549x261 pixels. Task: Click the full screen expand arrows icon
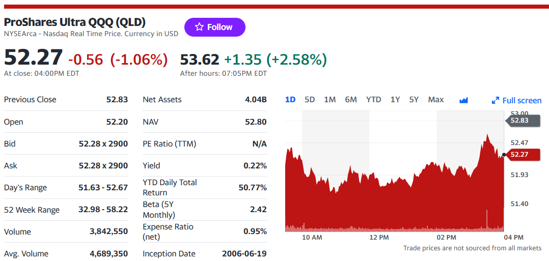(496, 100)
